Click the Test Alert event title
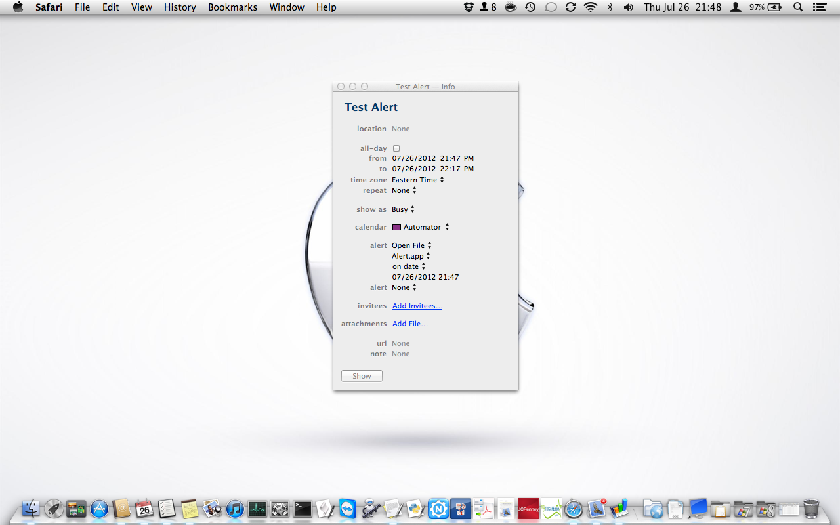 pos(371,107)
